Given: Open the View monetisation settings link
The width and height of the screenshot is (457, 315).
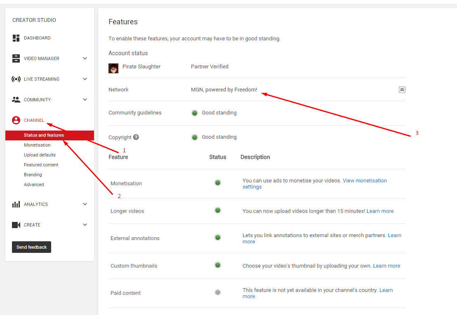Looking at the screenshot, I should (x=365, y=181).
